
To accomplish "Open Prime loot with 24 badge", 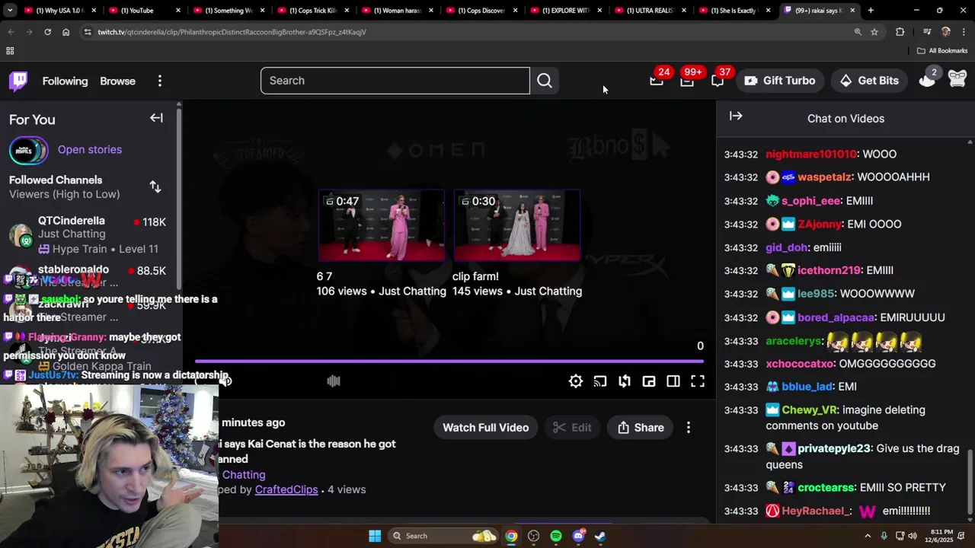I will pos(657,81).
